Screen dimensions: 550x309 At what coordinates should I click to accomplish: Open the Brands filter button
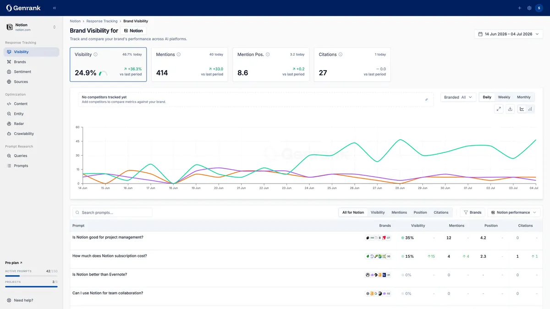tap(473, 212)
